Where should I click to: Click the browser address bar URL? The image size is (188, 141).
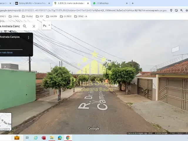click(x=83, y=11)
